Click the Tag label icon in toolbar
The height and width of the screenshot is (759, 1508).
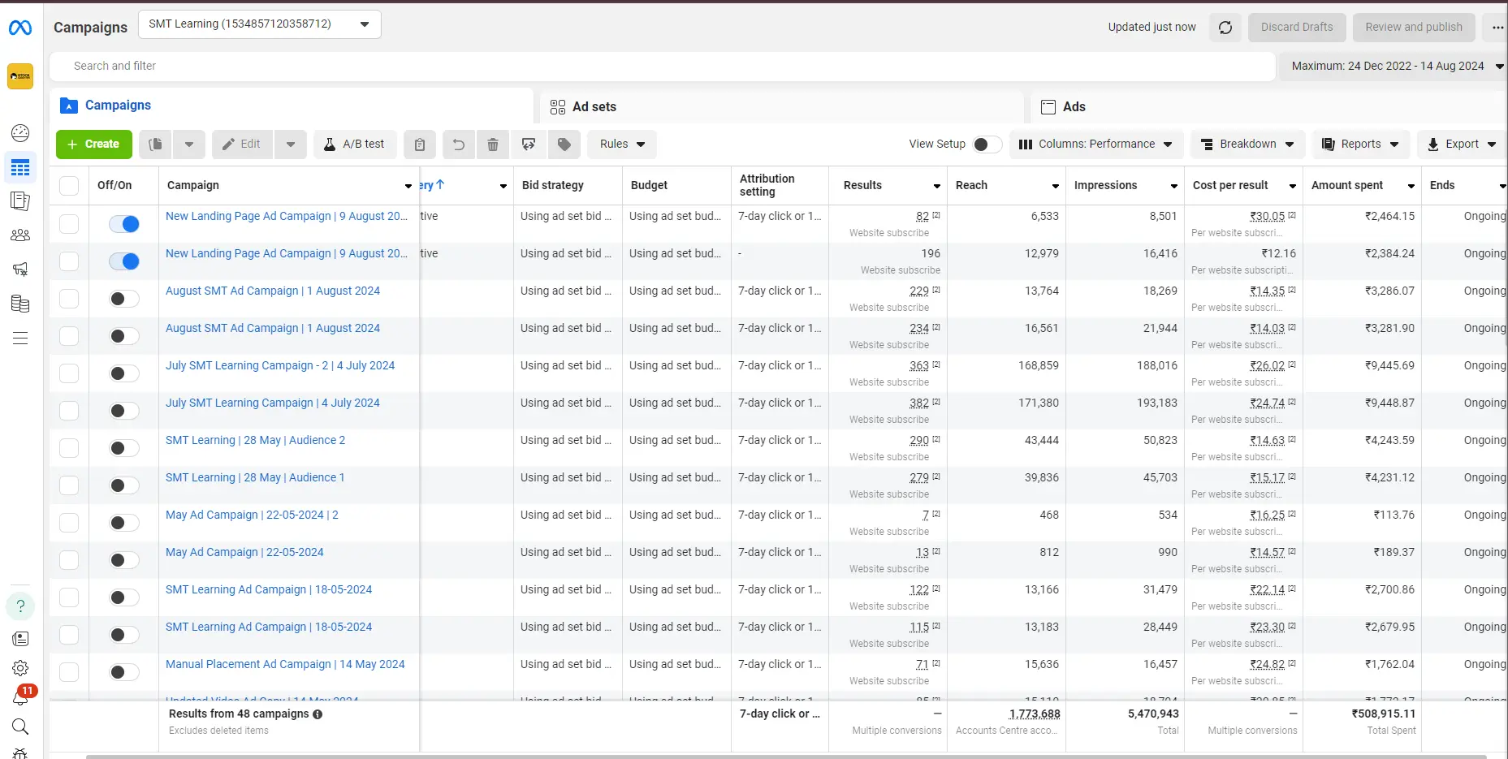564,144
